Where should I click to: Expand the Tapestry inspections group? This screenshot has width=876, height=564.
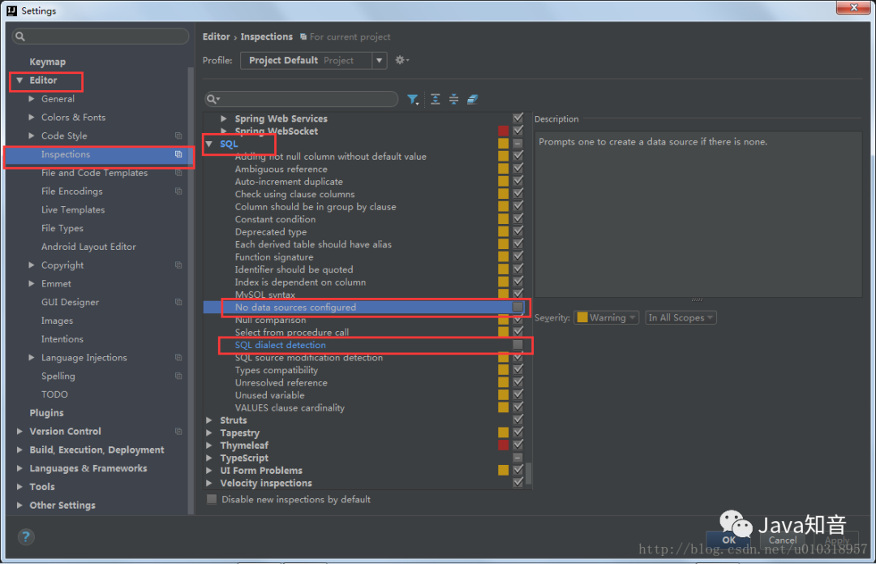tap(209, 433)
